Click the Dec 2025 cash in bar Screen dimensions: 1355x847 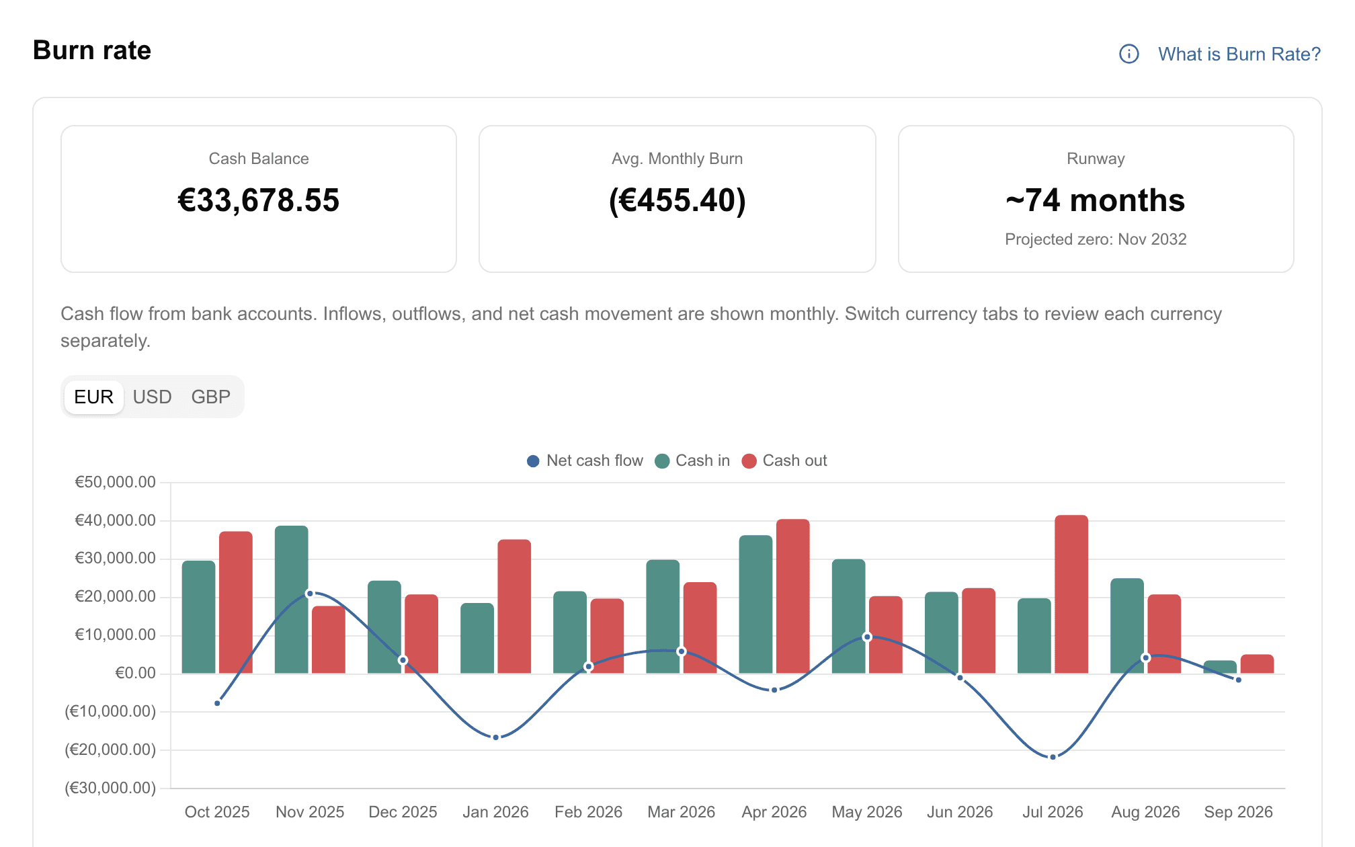click(384, 627)
